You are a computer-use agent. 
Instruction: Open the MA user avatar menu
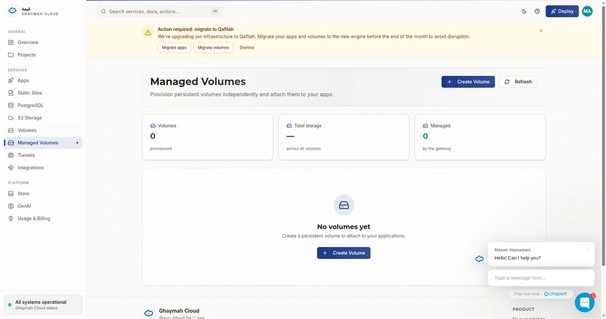pyautogui.click(x=587, y=11)
